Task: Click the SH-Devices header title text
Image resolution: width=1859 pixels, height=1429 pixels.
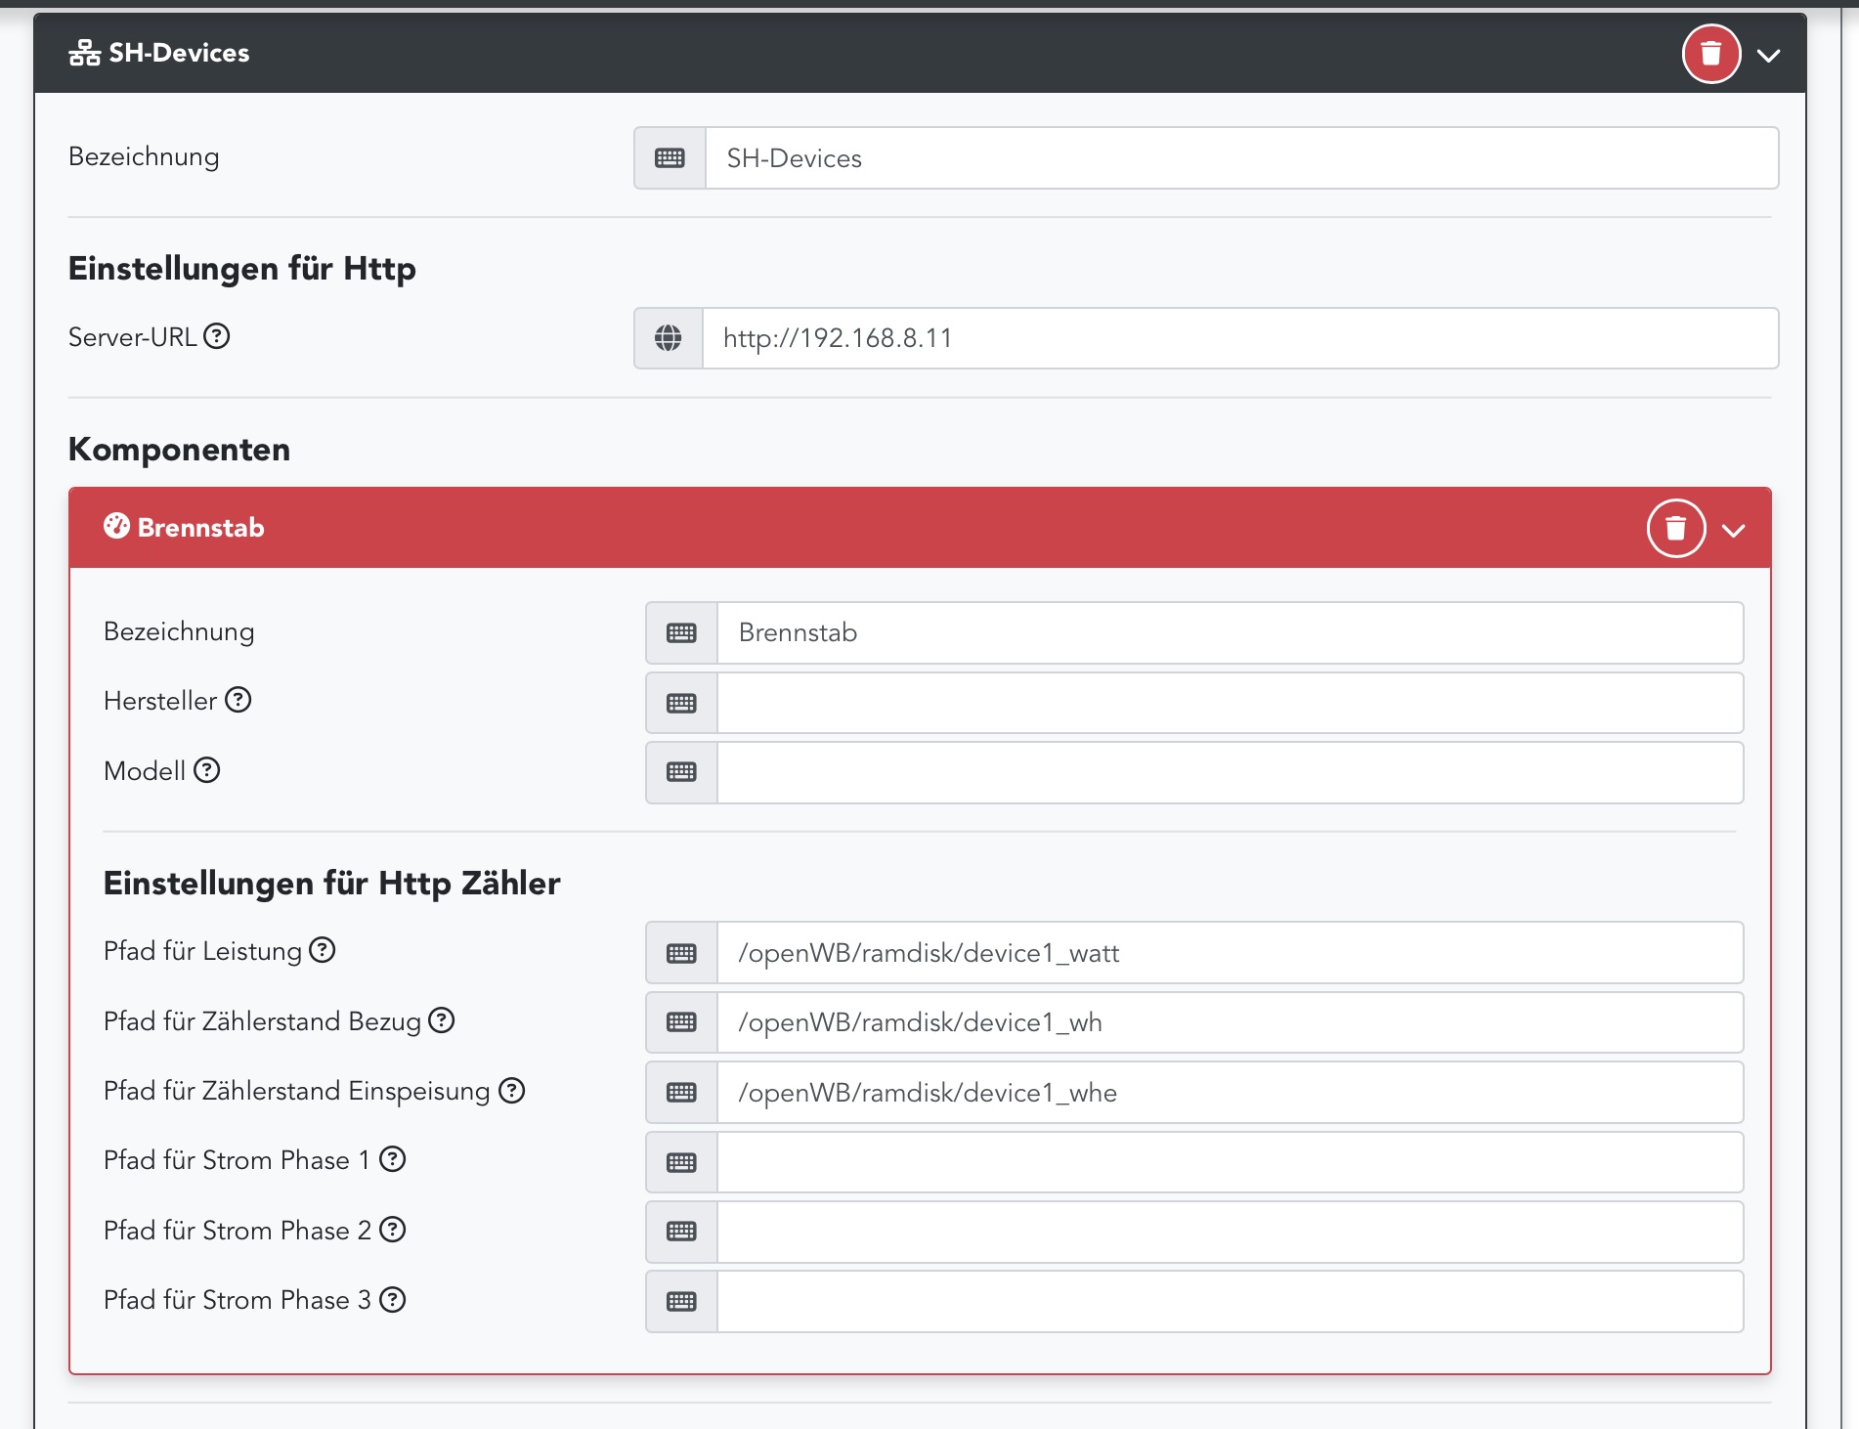Action: click(x=179, y=53)
